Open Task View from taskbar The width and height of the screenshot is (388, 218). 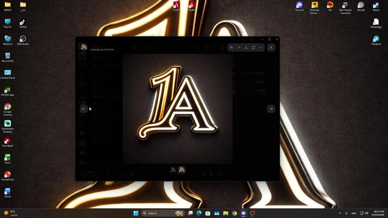tap(190, 213)
